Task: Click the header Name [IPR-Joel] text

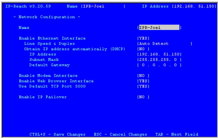Action: point(96,6)
